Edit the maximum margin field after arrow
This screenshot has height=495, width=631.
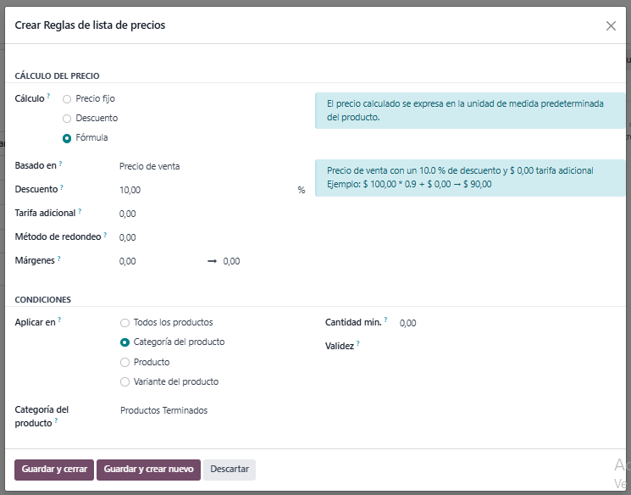254,262
